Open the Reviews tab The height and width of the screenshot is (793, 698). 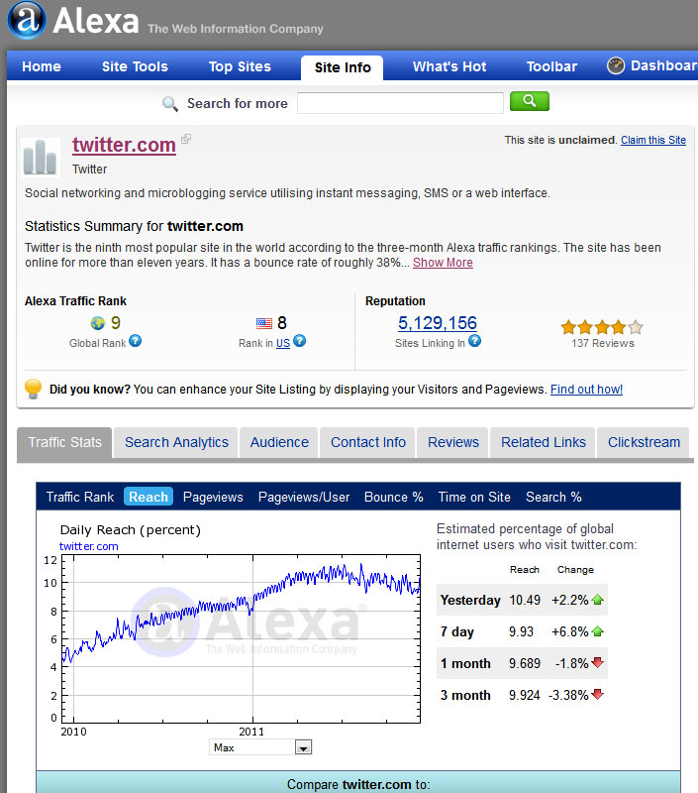[453, 442]
